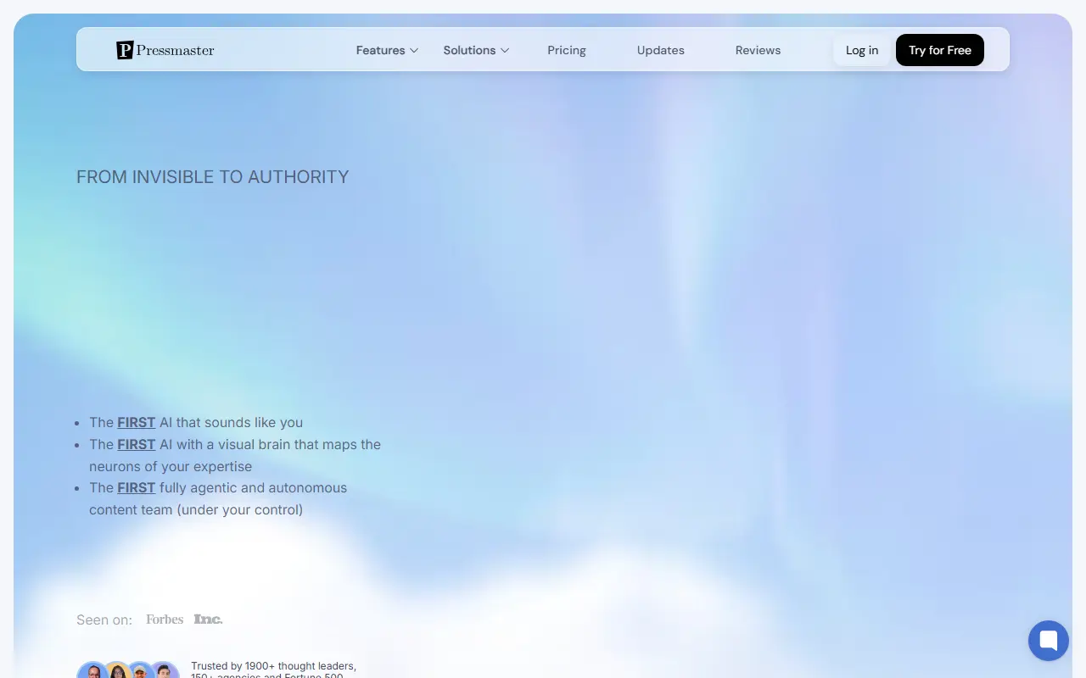Select the avatar on purple background

165,670
